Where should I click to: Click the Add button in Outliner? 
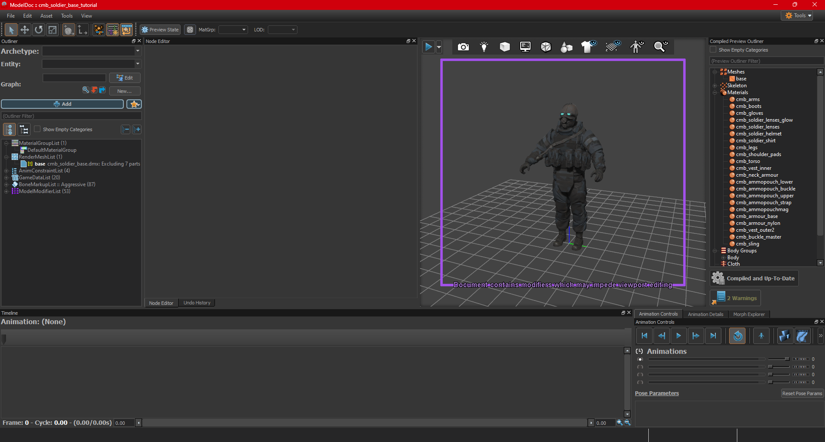pyautogui.click(x=62, y=104)
